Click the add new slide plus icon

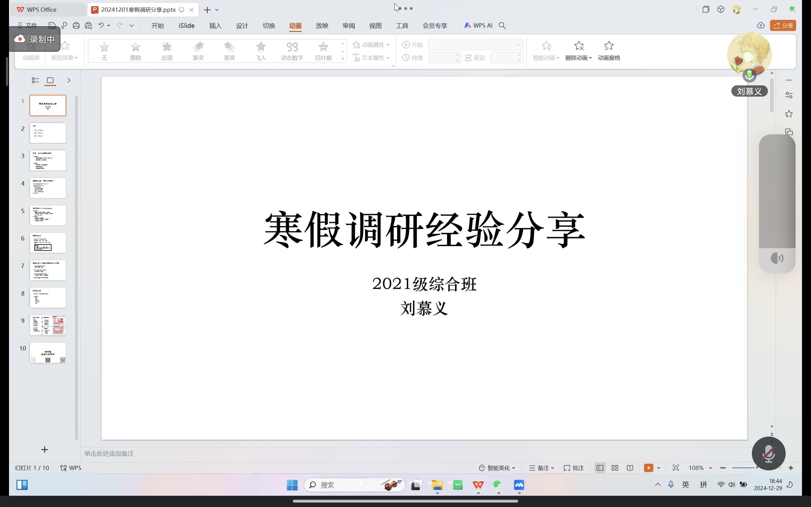point(44,450)
